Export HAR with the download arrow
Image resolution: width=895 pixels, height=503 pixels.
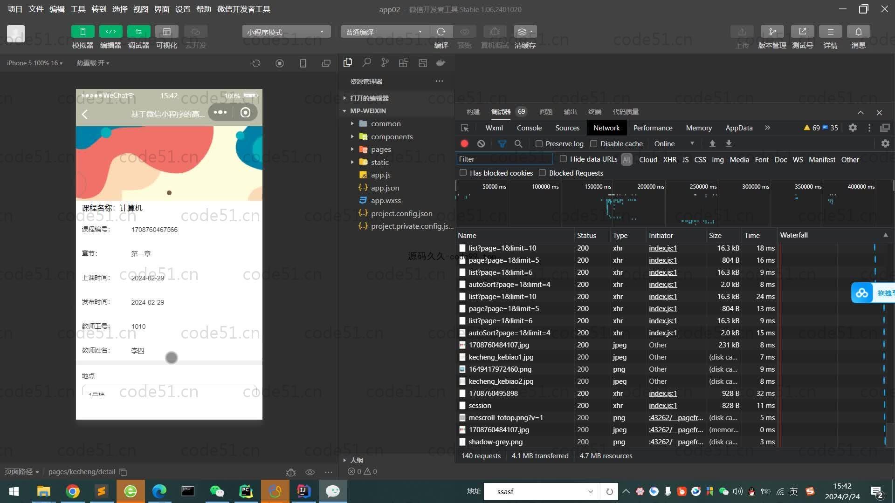pos(729,143)
